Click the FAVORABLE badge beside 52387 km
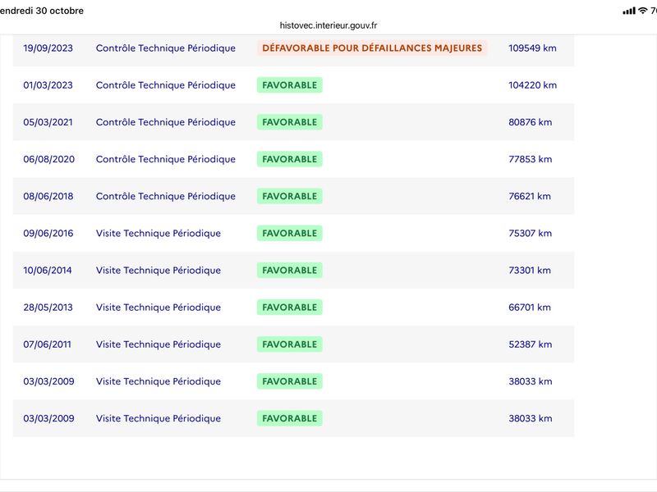657x492 pixels. (290, 344)
